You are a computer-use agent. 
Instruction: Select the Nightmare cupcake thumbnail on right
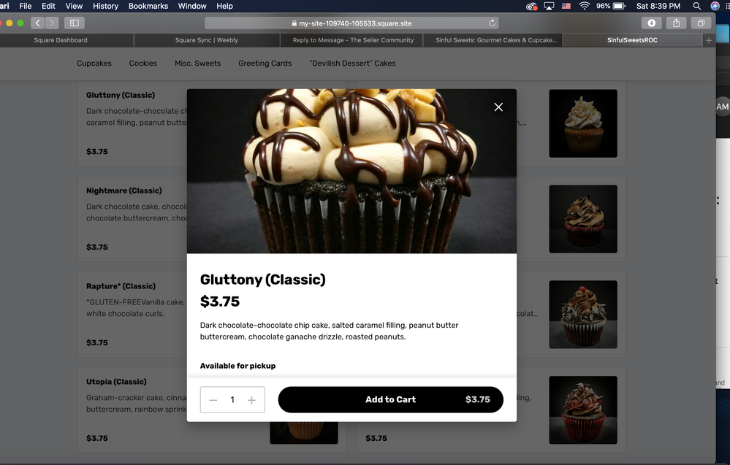582,219
